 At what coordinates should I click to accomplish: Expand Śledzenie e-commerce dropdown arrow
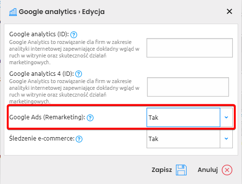pos(227,139)
